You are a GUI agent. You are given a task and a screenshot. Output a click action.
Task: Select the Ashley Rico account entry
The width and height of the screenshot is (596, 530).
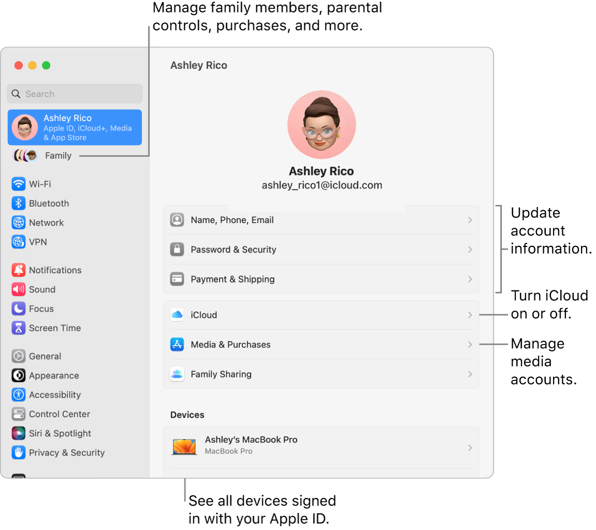tap(74, 127)
